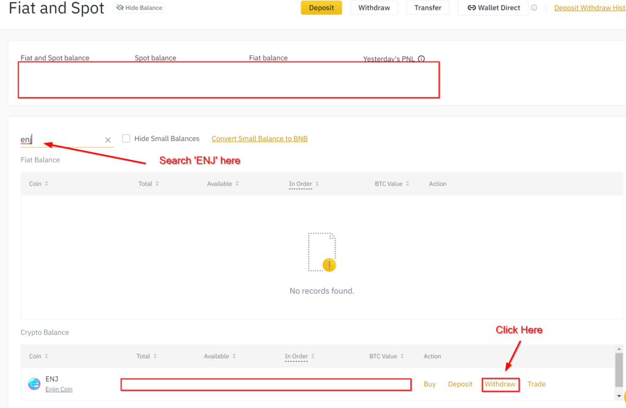Click the Fiat and Spot page title
The height and width of the screenshot is (408, 626).
(56, 8)
